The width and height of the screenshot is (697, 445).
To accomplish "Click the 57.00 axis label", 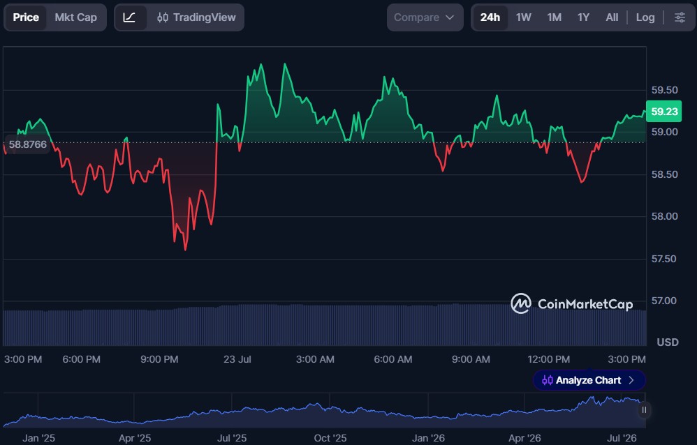I will 665,301.
